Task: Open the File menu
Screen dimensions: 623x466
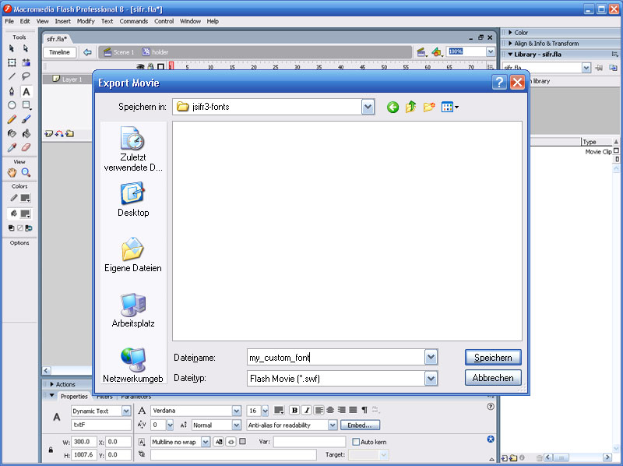Action: [x=9, y=21]
